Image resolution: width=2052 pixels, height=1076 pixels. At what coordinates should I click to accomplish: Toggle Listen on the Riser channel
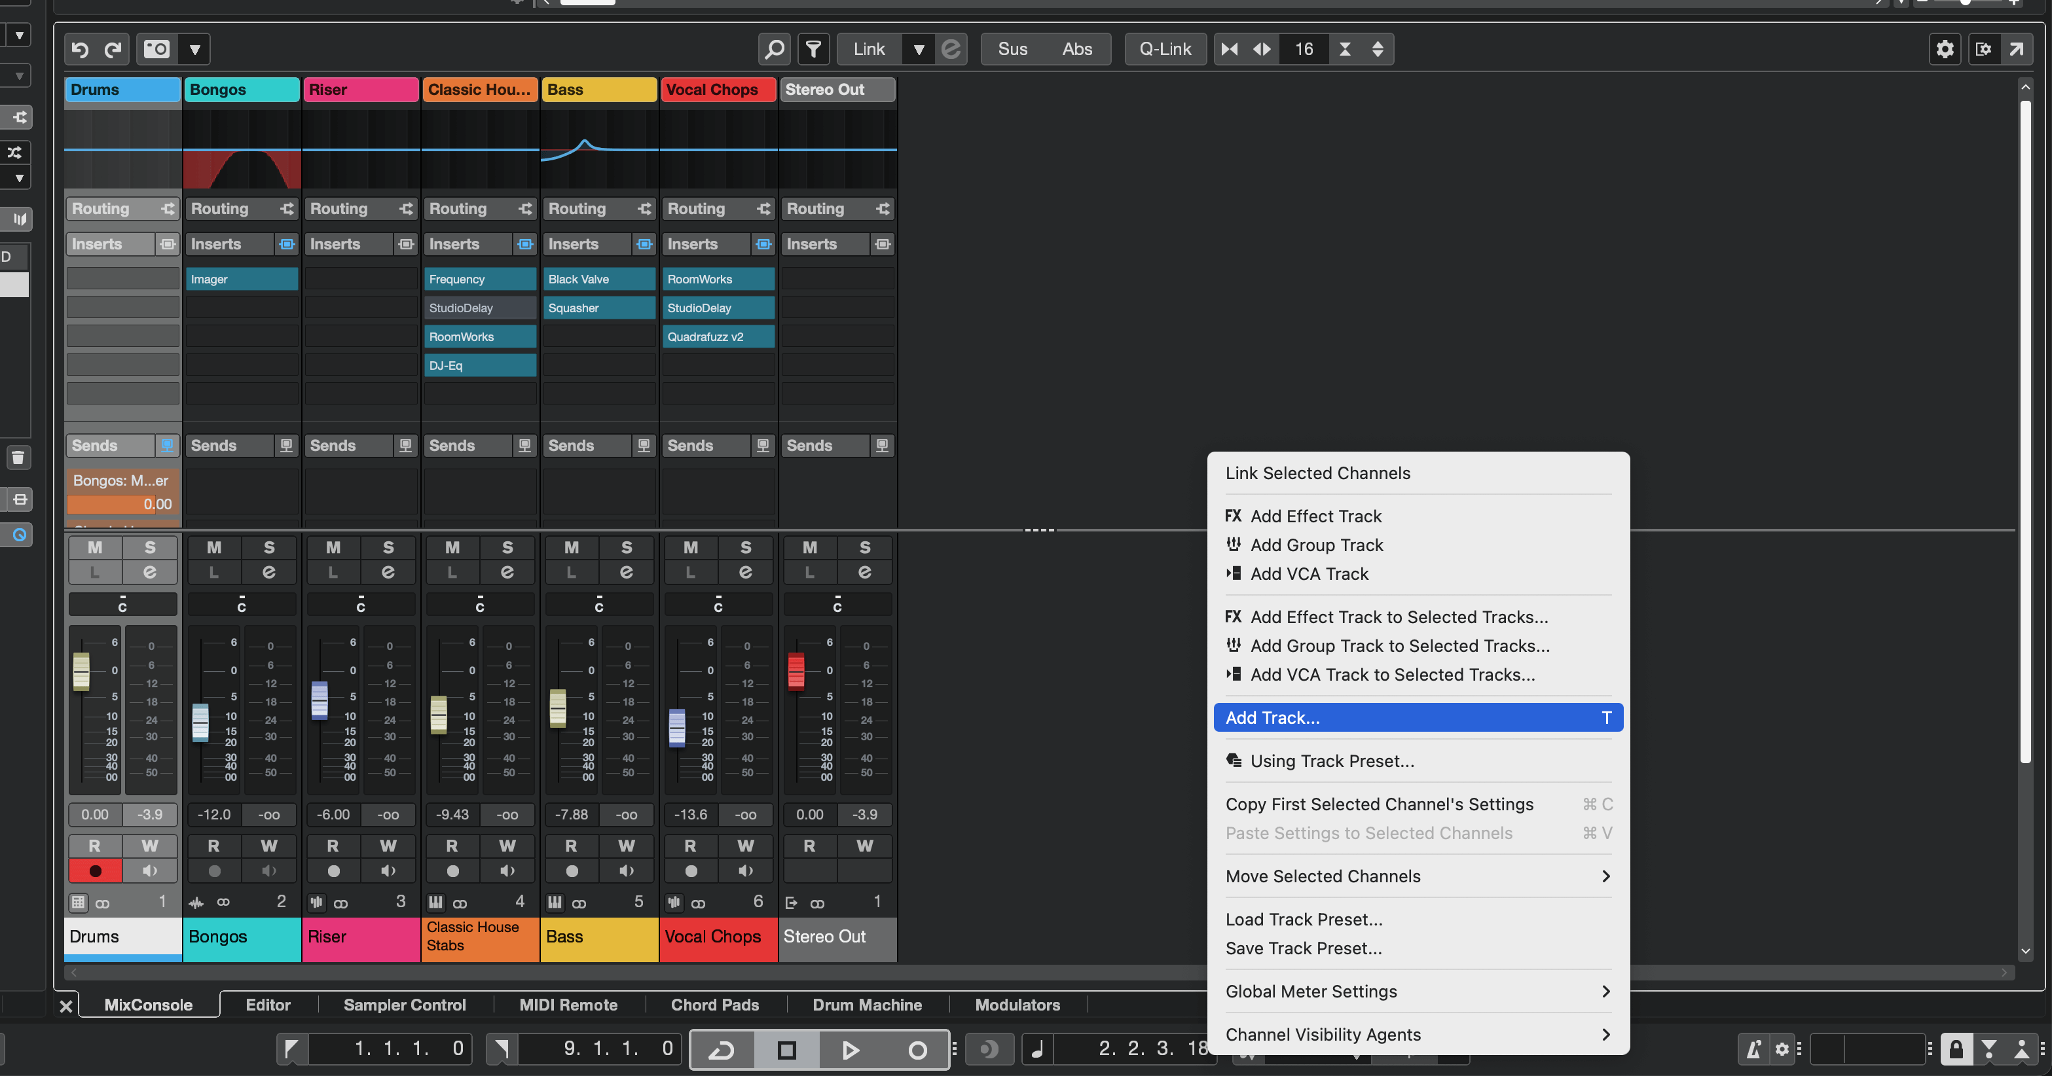point(333,573)
